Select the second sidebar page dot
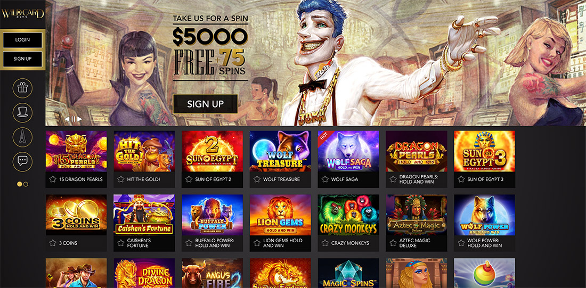The width and height of the screenshot is (586, 288). coord(26,184)
